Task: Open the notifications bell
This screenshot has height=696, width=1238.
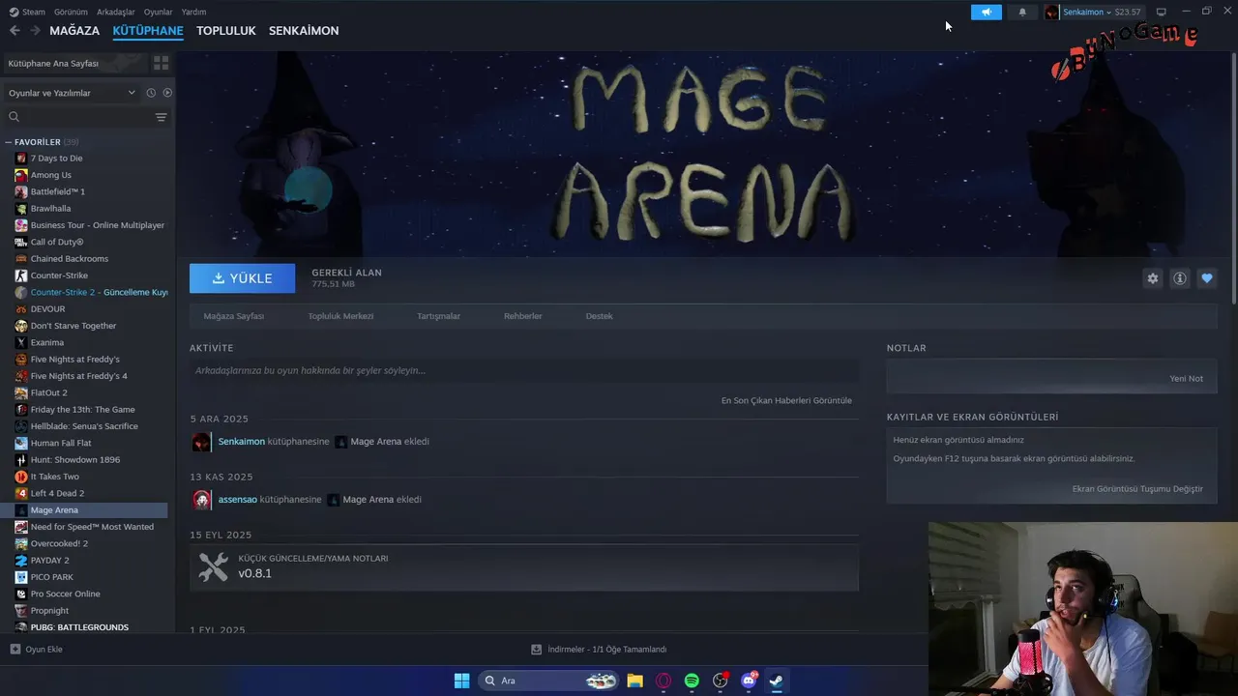Action: click(x=1022, y=13)
